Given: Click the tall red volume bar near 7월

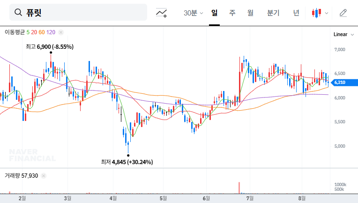Looking at the screenshot, I should point(239,188).
